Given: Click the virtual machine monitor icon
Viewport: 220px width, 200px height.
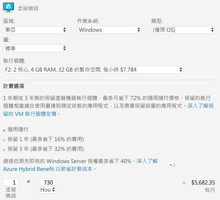Looking at the screenshot, I should (8, 7).
